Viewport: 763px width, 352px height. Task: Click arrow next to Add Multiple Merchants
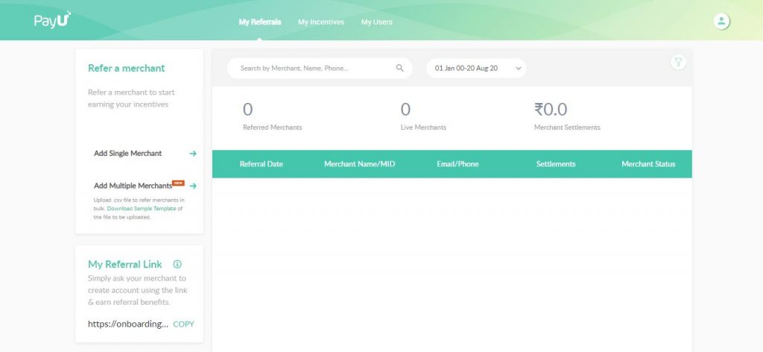click(193, 186)
